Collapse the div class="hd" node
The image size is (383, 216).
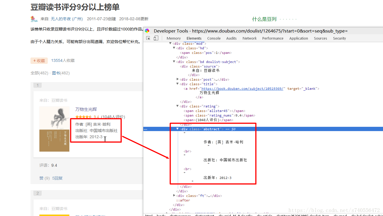pos(174,48)
